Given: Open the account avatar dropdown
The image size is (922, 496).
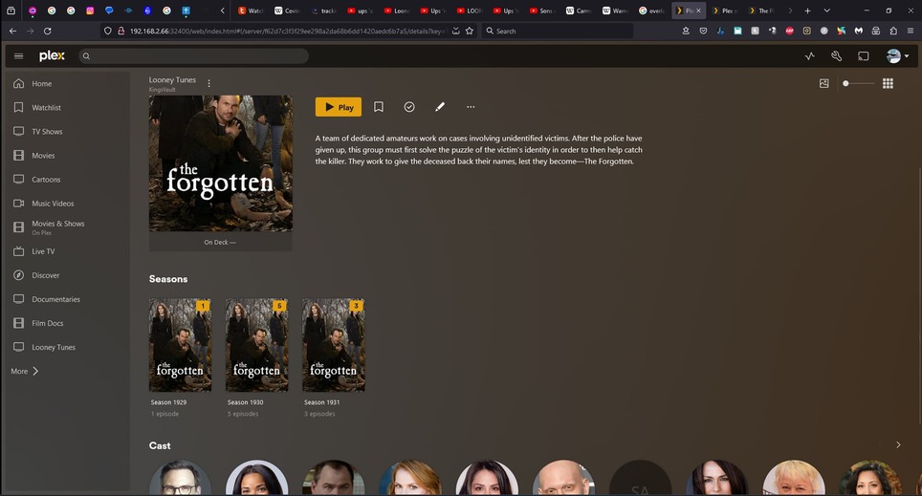Looking at the screenshot, I should (x=897, y=55).
